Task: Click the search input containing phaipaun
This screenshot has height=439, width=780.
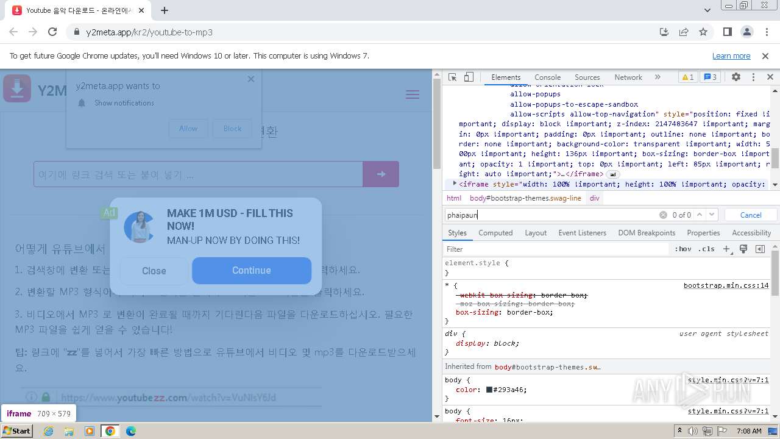Action: (x=551, y=215)
